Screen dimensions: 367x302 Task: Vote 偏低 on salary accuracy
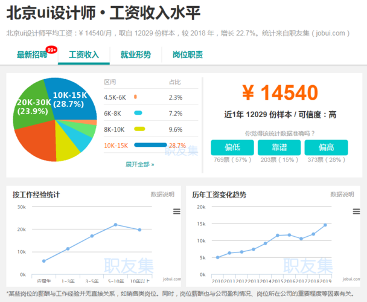pos(232,147)
